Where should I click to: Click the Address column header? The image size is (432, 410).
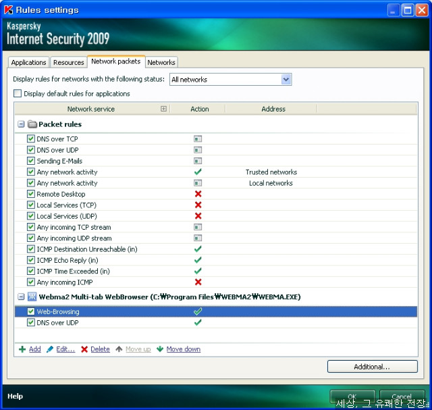point(273,109)
